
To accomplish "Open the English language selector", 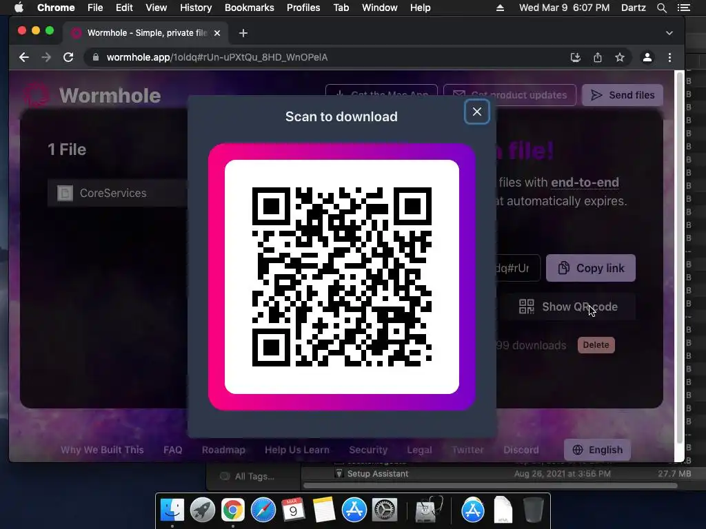I will pos(597,450).
